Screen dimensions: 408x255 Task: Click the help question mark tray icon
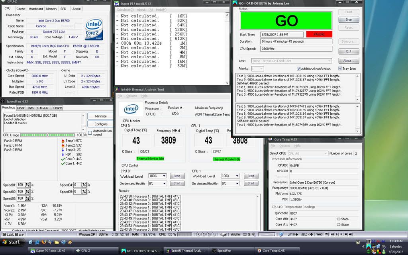[x=358, y=242]
